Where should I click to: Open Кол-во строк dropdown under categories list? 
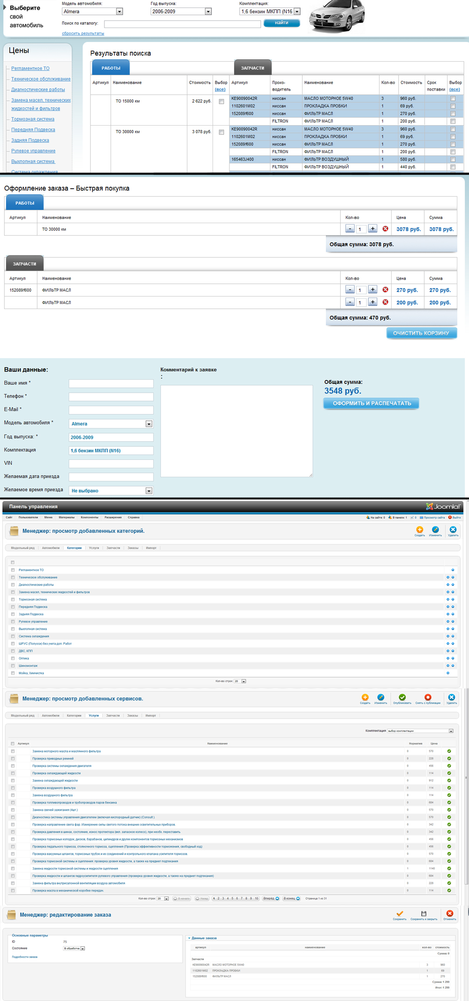tap(240, 681)
